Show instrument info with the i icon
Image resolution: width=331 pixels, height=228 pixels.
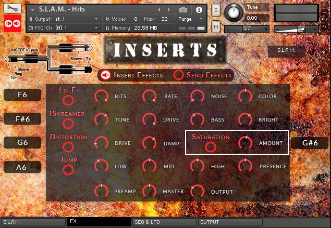[199, 10]
